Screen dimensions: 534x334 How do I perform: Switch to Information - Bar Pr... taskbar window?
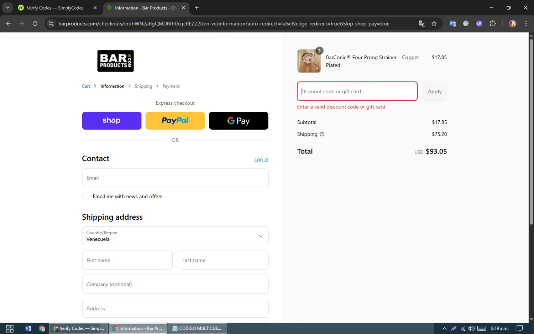click(x=138, y=328)
